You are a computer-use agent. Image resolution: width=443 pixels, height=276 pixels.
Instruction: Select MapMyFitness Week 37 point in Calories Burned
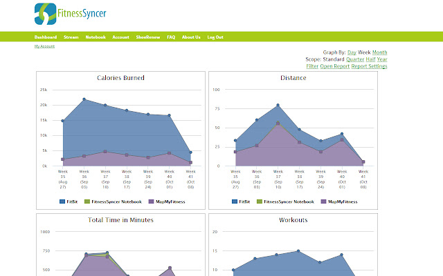[x=105, y=152]
